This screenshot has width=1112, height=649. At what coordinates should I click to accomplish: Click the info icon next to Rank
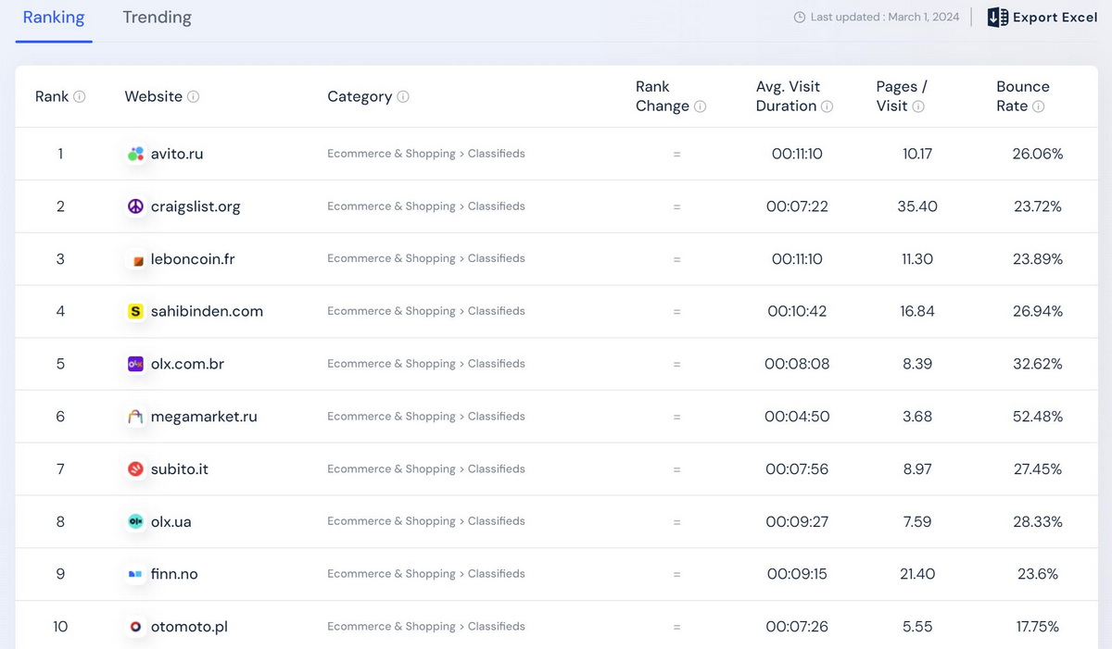[80, 96]
